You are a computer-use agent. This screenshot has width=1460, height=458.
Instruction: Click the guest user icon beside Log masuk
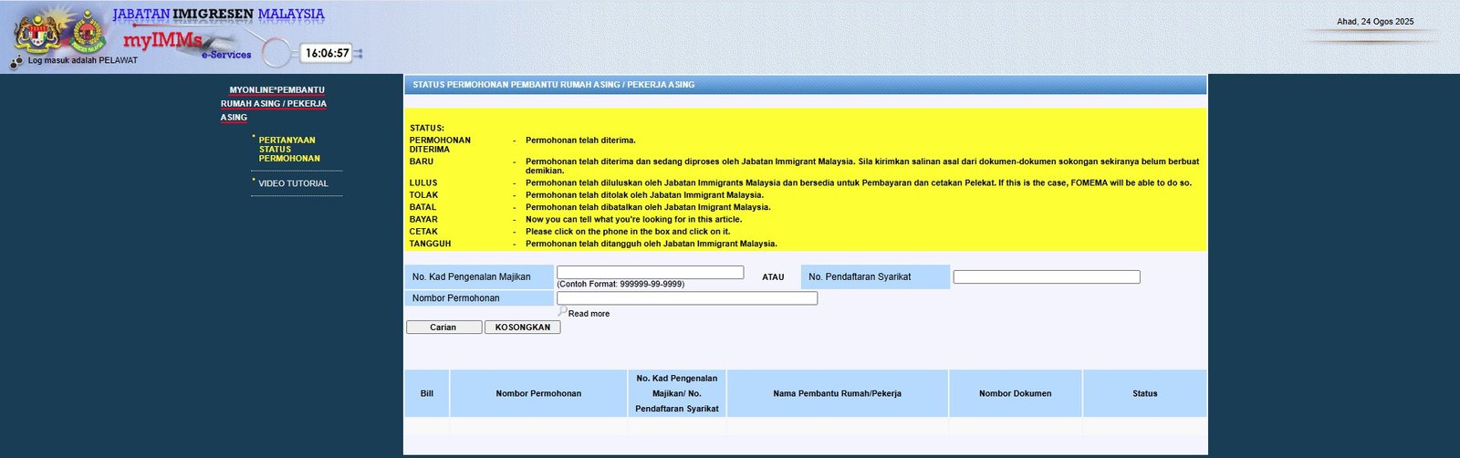pos(17,61)
